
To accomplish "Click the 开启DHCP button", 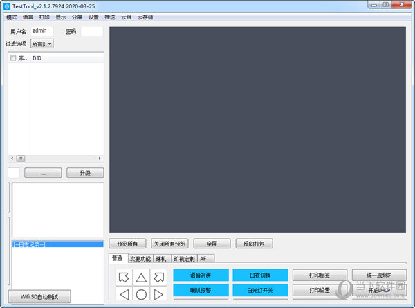I will click(379, 290).
